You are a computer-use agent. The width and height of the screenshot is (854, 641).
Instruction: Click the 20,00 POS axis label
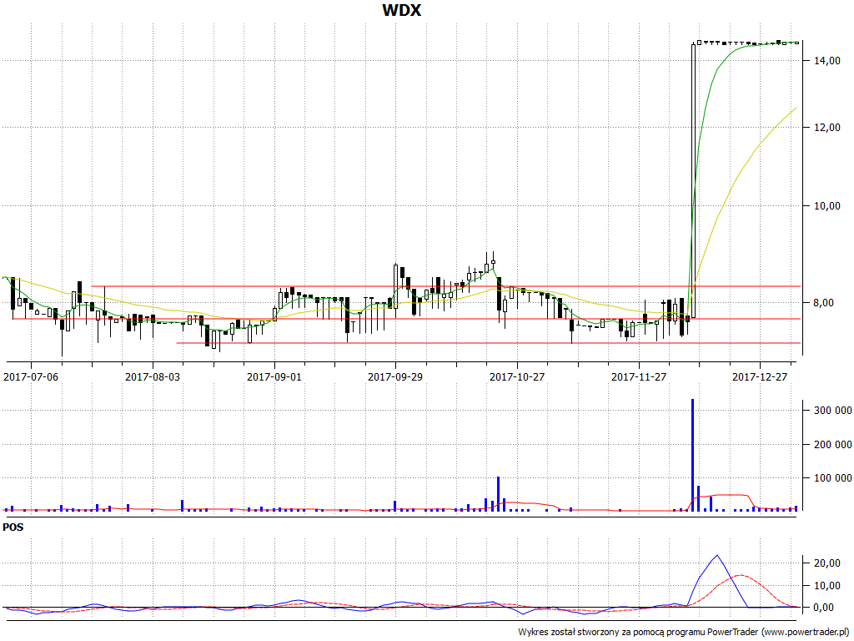(826, 563)
